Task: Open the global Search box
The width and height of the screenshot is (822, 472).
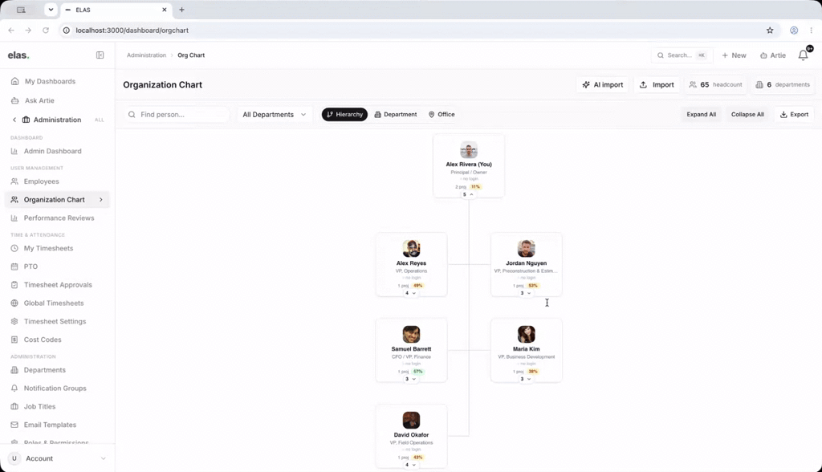Action: pos(682,55)
